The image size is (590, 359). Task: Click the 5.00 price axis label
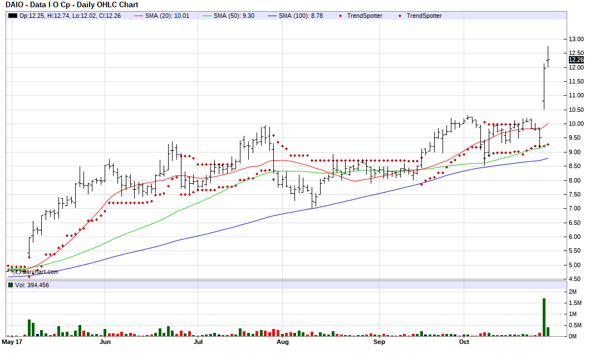pyautogui.click(x=576, y=265)
